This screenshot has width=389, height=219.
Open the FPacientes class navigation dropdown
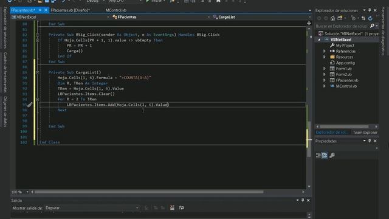coord(208,17)
